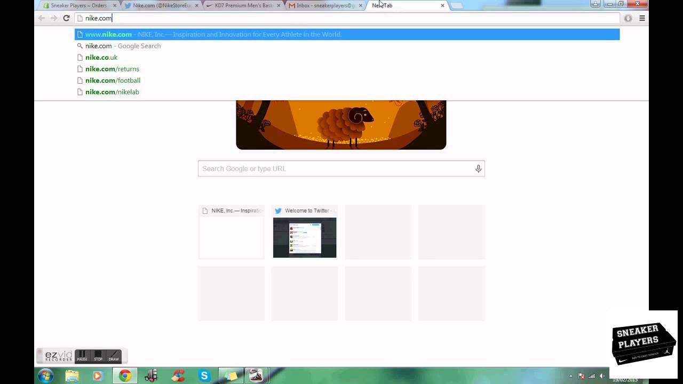Select the nike.co.uk suggestion
This screenshot has width=683, height=384.
347,57
